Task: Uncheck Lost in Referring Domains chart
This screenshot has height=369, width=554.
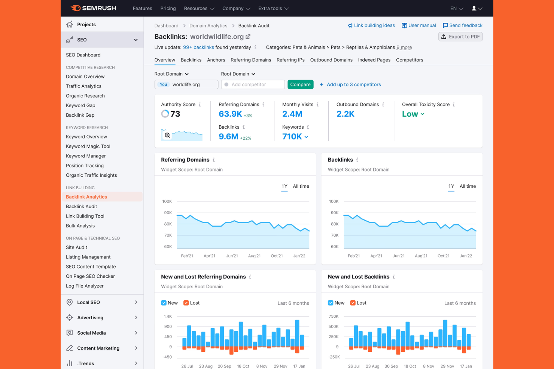Action: [186, 303]
